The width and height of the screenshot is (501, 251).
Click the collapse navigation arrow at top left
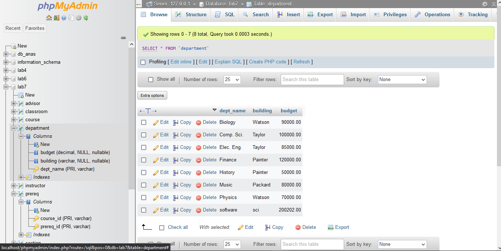coord(139,4)
